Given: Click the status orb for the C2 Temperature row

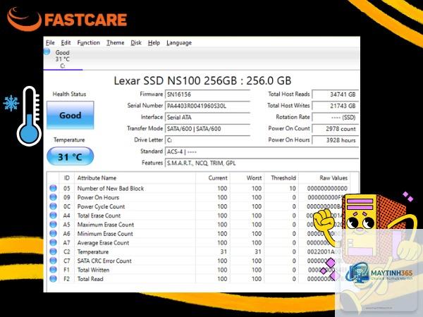Looking at the screenshot, I should (53, 251).
